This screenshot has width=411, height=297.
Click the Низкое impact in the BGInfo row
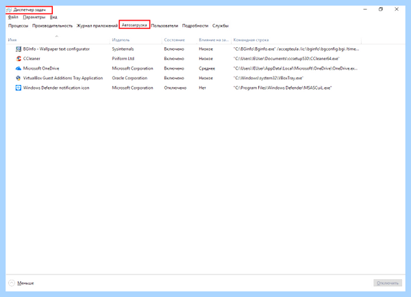[206, 49]
